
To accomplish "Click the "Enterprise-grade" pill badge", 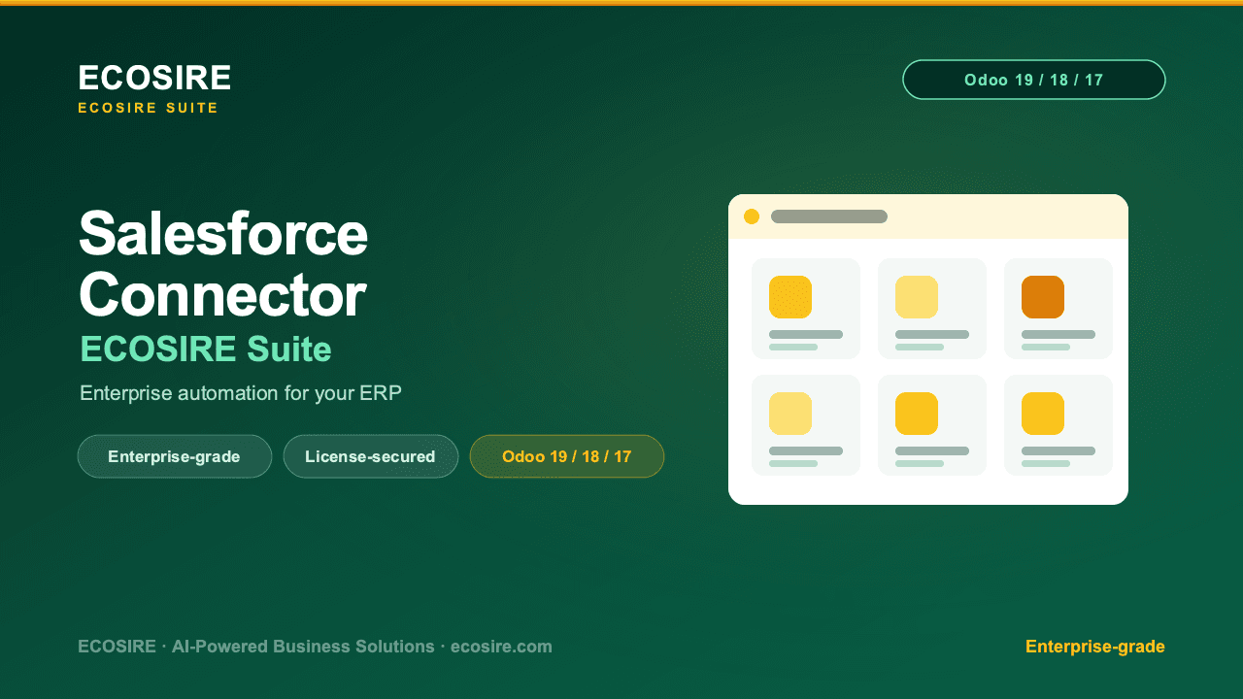I will click(x=175, y=456).
